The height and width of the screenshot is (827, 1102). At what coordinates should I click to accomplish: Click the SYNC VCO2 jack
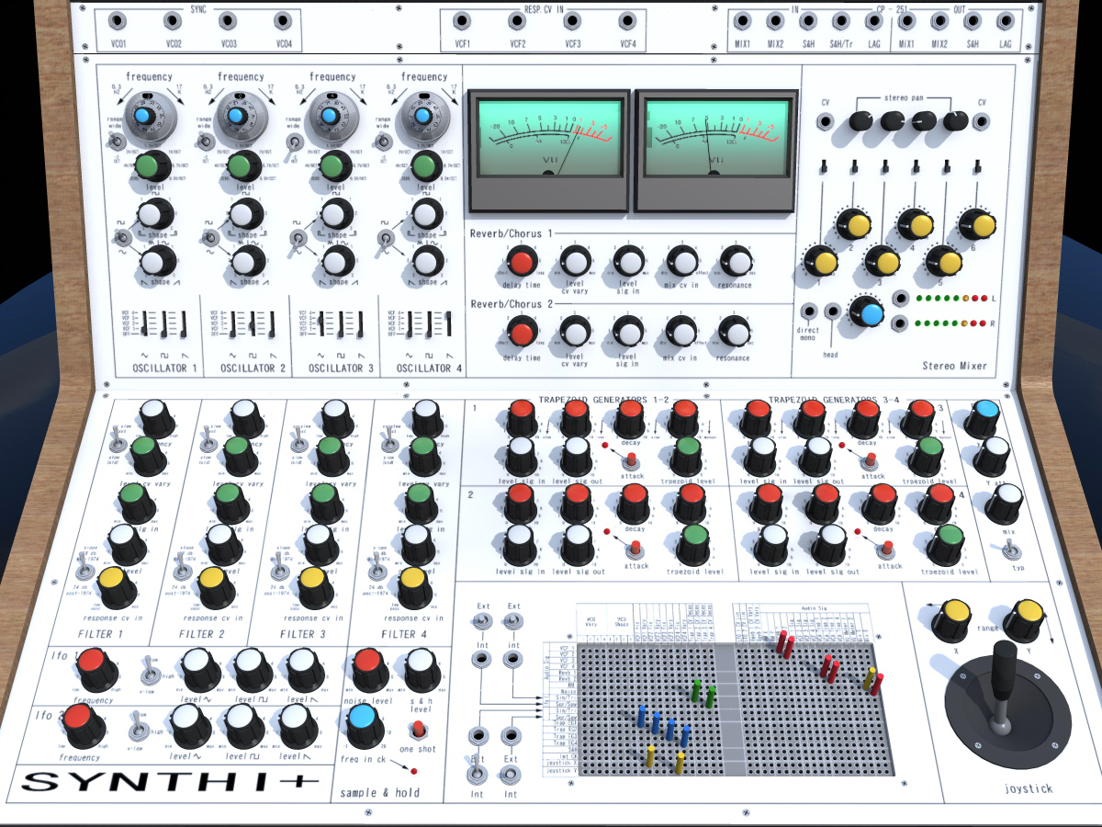click(x=174, y=20)
